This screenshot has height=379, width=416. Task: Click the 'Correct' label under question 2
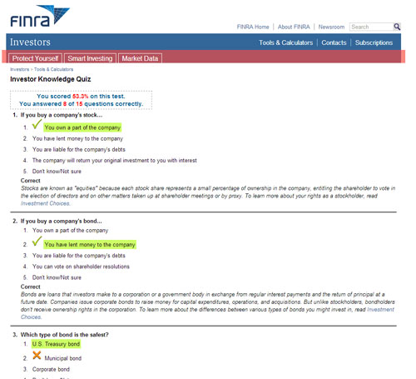pos(31,287)
